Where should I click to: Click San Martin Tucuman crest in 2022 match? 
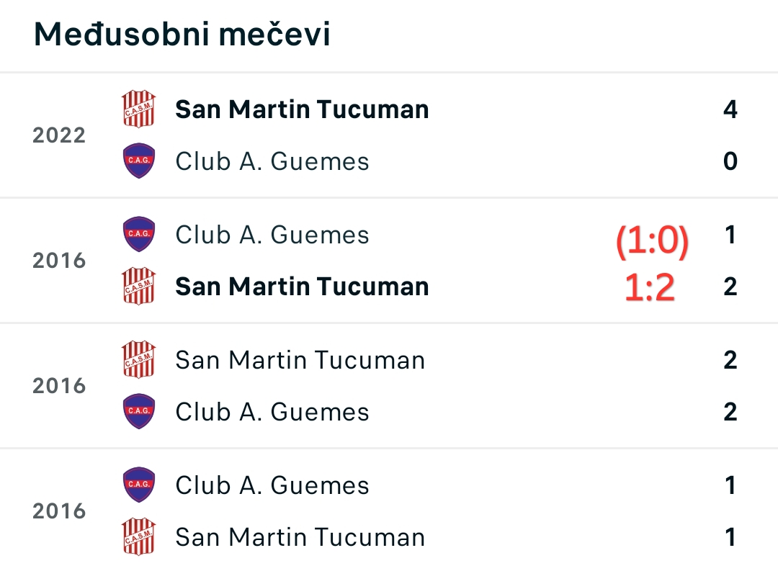[x=139, y=109]
